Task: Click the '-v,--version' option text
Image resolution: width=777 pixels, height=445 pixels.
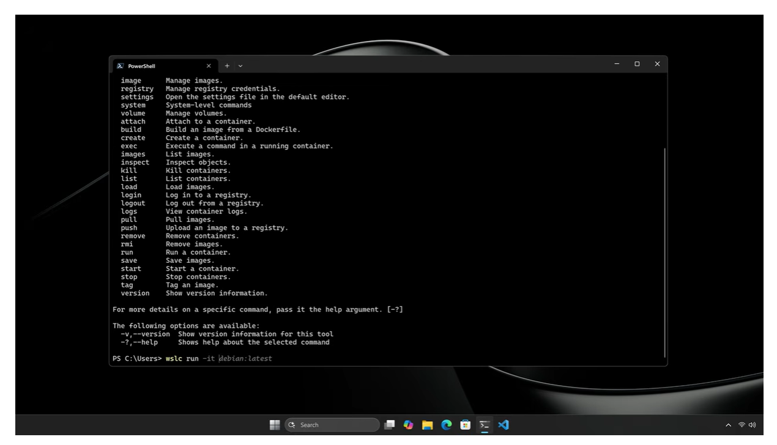Action: click(x=145, y=334)
